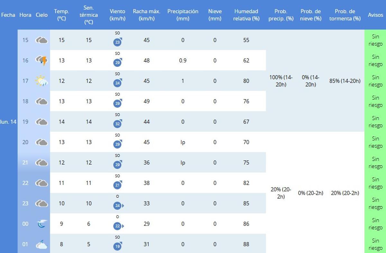This screenshot has height=253, width=386.
Task: Click the lun. 14 date cell
Action: [x=8, y=122]
